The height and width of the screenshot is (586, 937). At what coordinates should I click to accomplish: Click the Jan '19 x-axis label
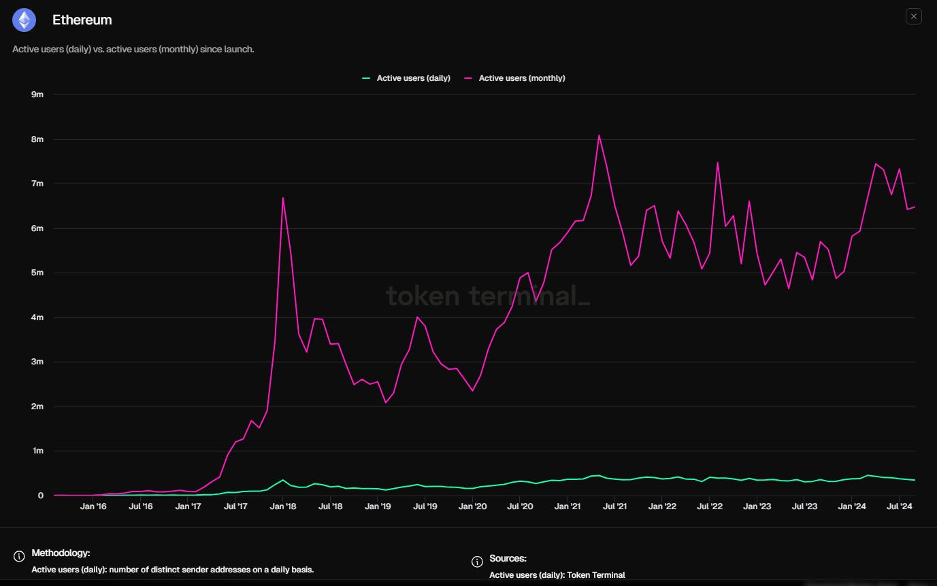tap(378, 506)
